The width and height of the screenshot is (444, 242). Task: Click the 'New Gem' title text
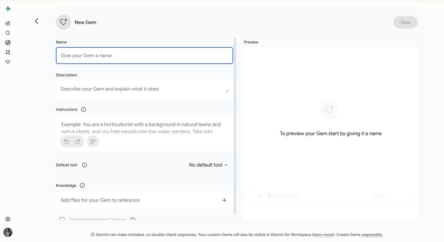pyautogui.click(x=85, y=22)
